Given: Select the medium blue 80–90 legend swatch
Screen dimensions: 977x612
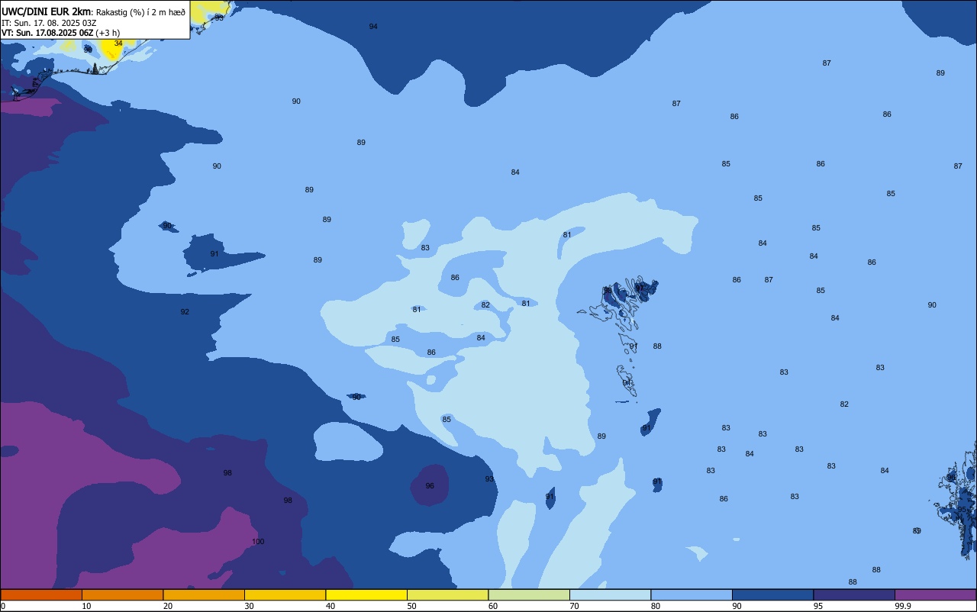Looking at the screenshot, I should click(x=692, y=594).
